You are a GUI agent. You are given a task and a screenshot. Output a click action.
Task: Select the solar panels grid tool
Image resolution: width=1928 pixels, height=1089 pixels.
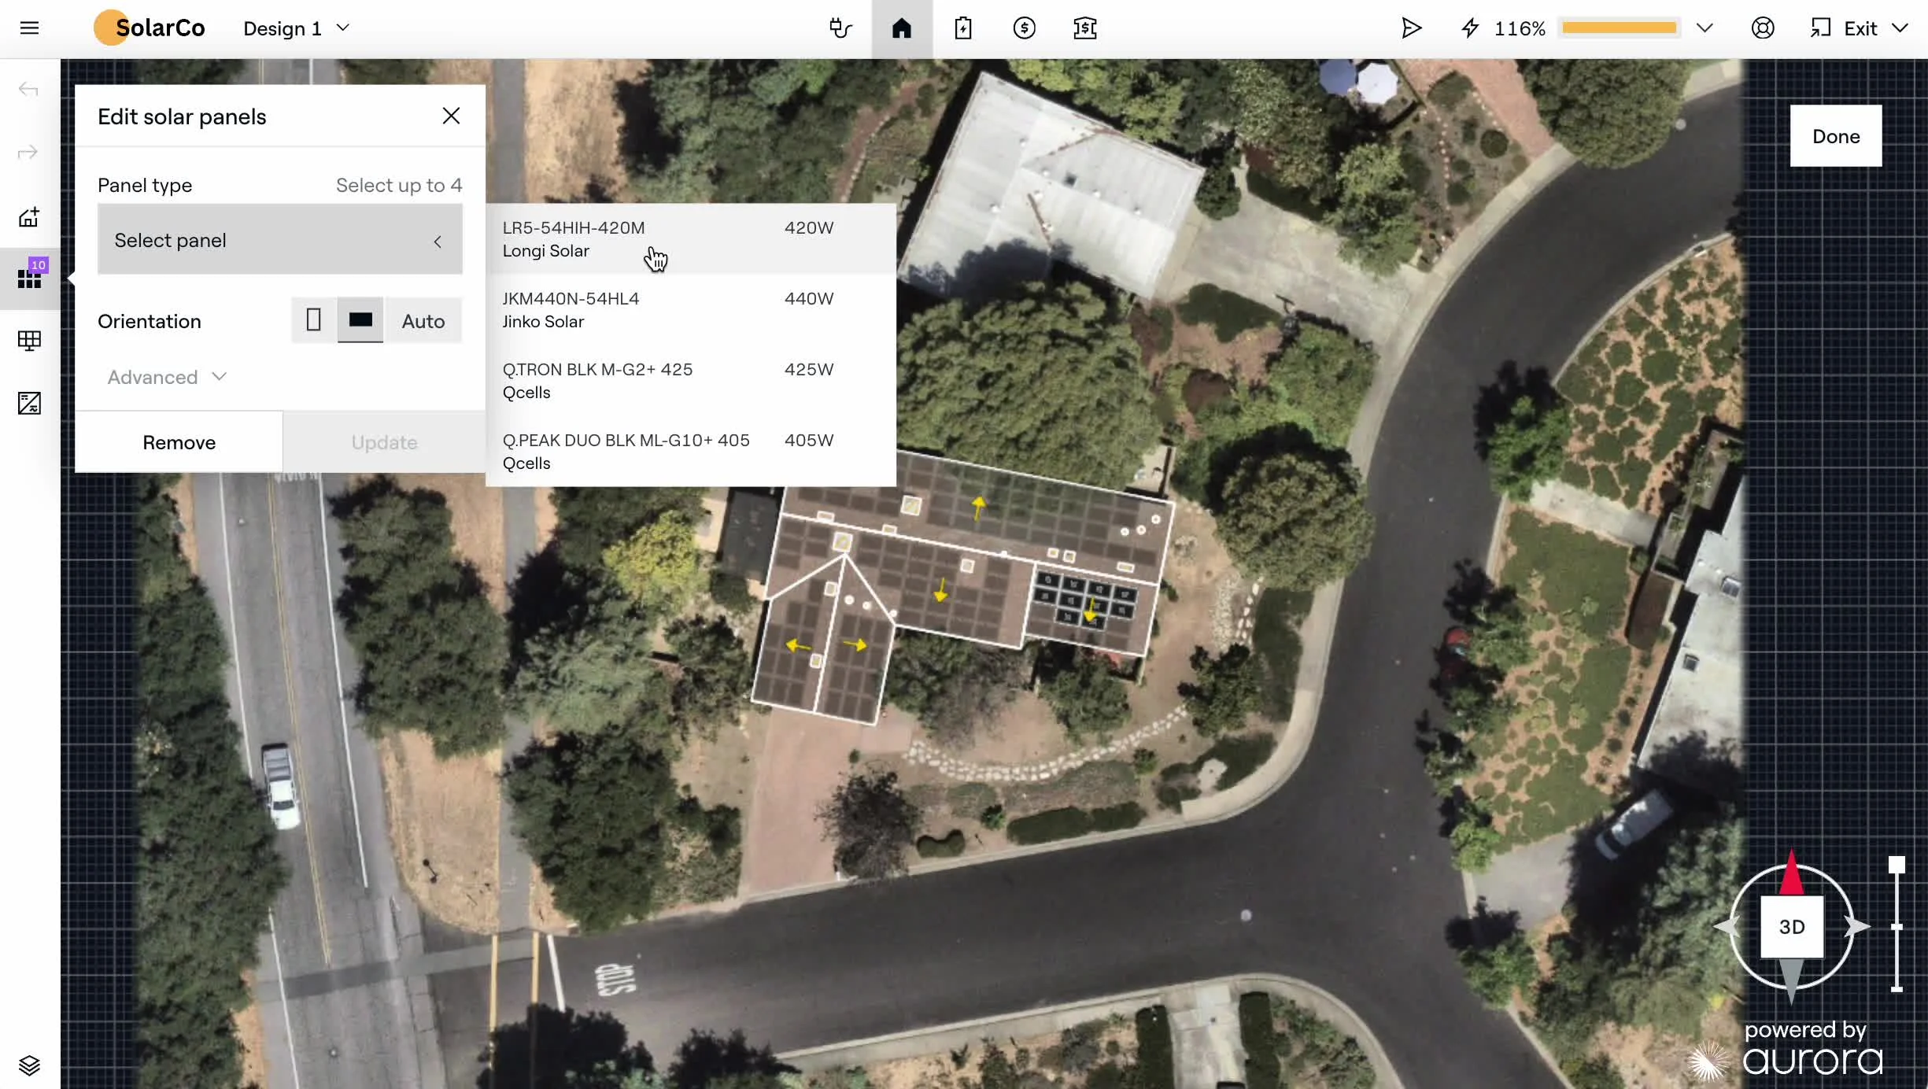click(x=30, y=279)
